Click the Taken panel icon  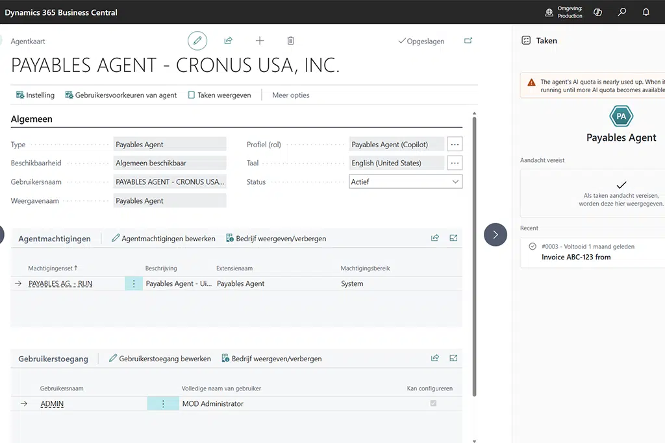(526, 41)
